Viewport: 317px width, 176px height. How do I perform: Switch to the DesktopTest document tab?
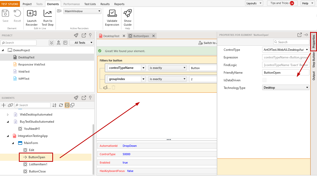point(111,36)
